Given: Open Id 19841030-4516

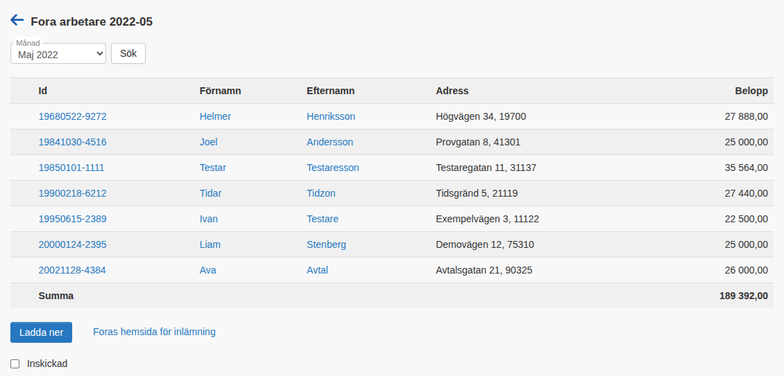Looking at the screenshot, I should (x=72, y=143).
